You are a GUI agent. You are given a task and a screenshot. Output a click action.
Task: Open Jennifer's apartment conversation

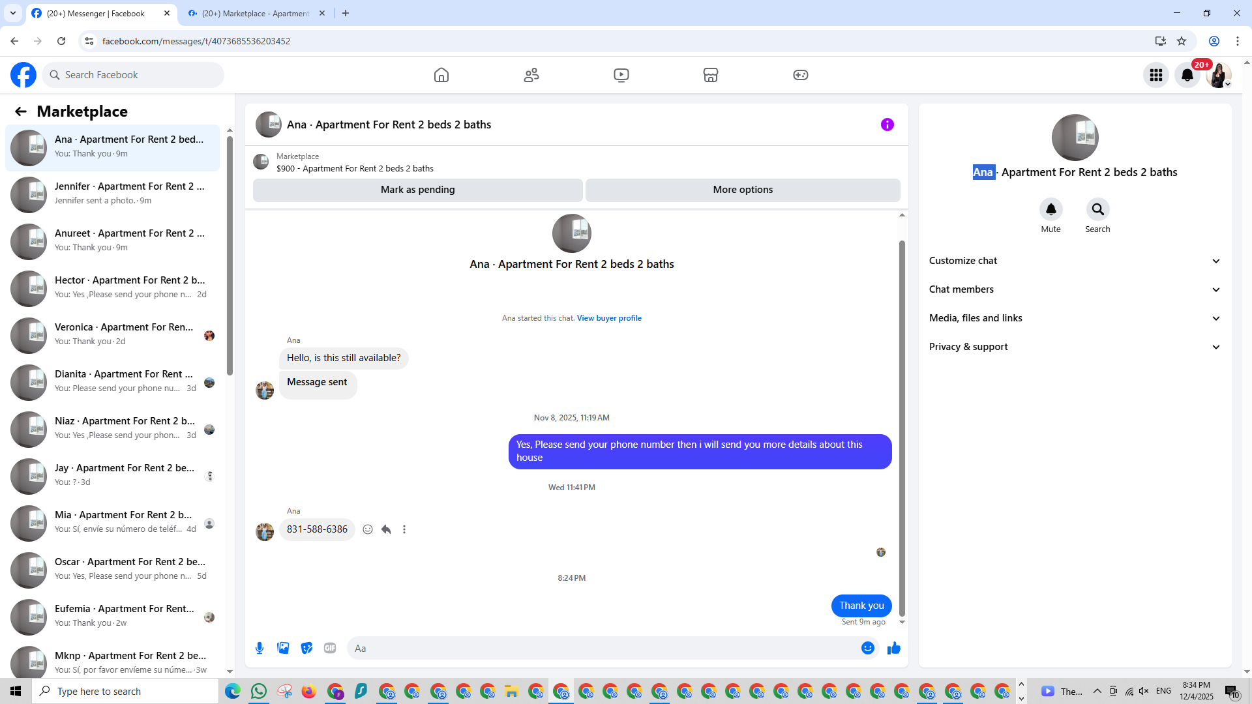click(x=112, y=194)
